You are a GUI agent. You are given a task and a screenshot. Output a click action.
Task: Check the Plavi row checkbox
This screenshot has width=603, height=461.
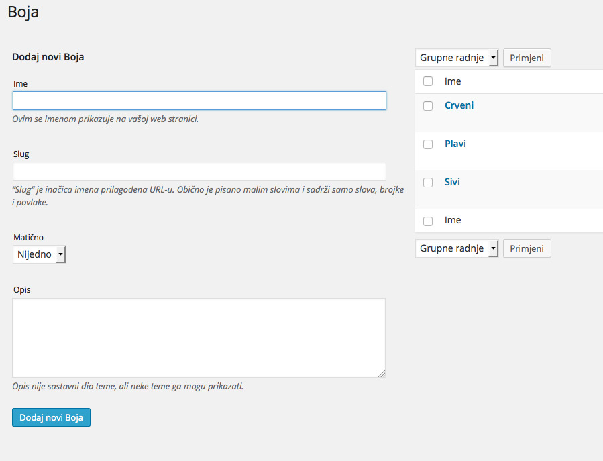tap(428, 144)
